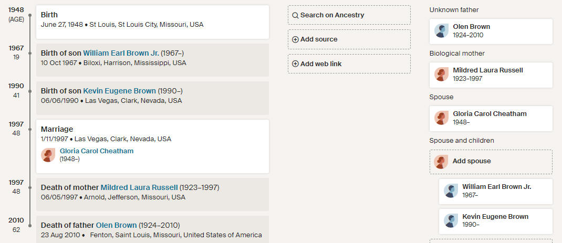Viewport: 562px width, 243px height.
Task: Click the plus icon beside Add web link
Action: [x=295, y=64]
